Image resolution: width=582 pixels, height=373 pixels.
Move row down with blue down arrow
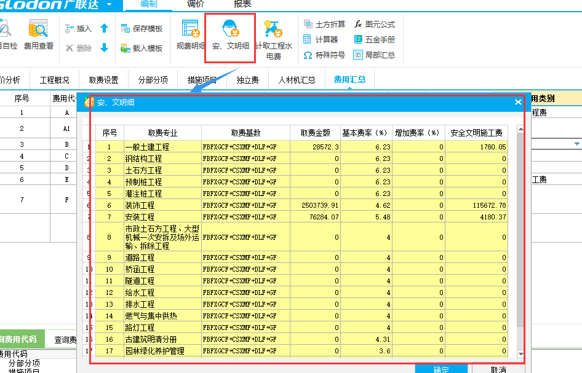point(105,47)
